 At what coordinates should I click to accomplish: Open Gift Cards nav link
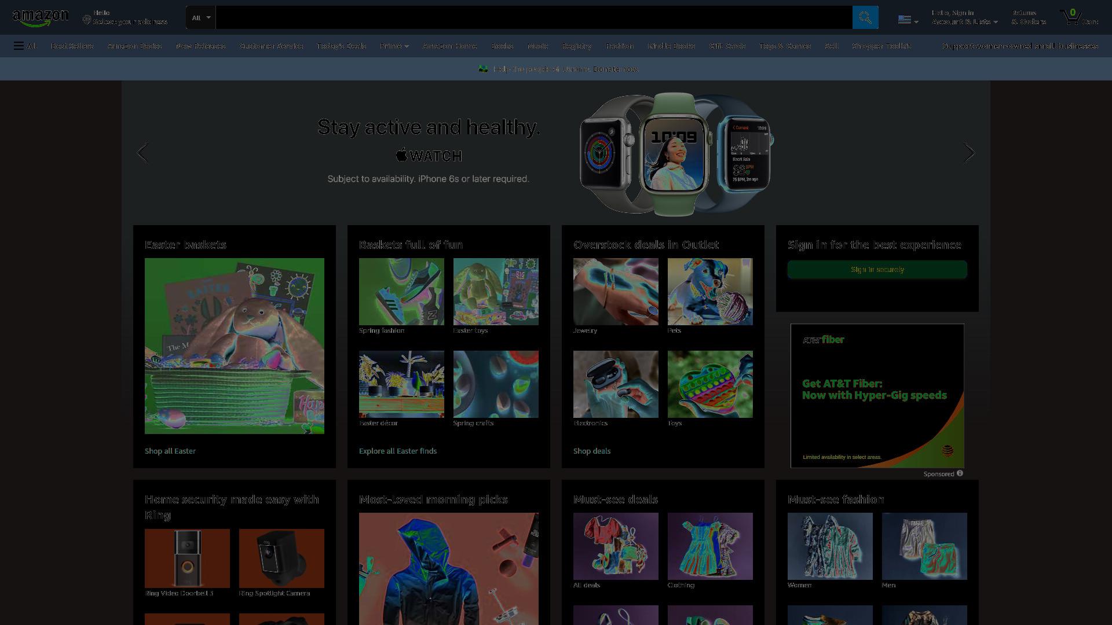pos(727,46)
